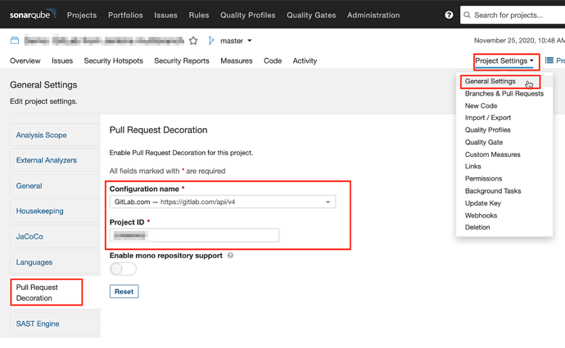Click into the Project ID field

[x=195, y=235]
